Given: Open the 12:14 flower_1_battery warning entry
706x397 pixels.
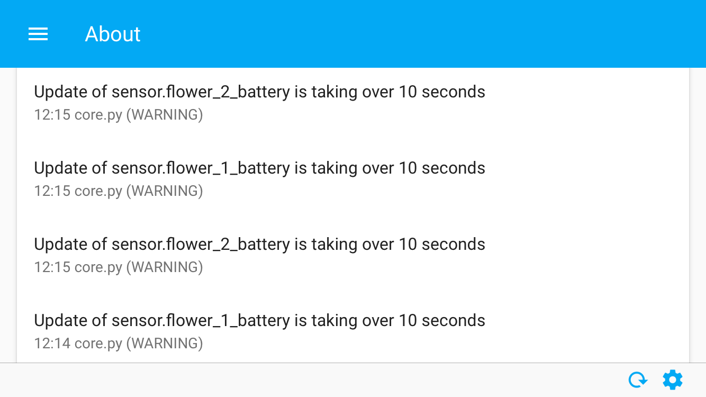Looking at the screenshot, I should 353,331.
